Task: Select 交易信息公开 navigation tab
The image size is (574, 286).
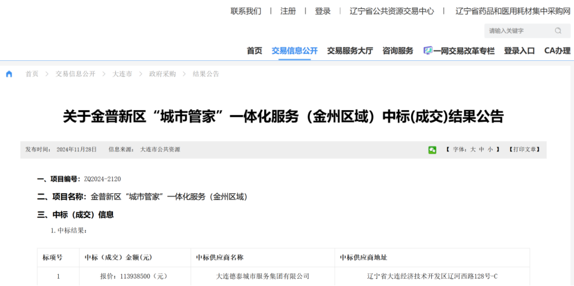Action: click(295, 51)
